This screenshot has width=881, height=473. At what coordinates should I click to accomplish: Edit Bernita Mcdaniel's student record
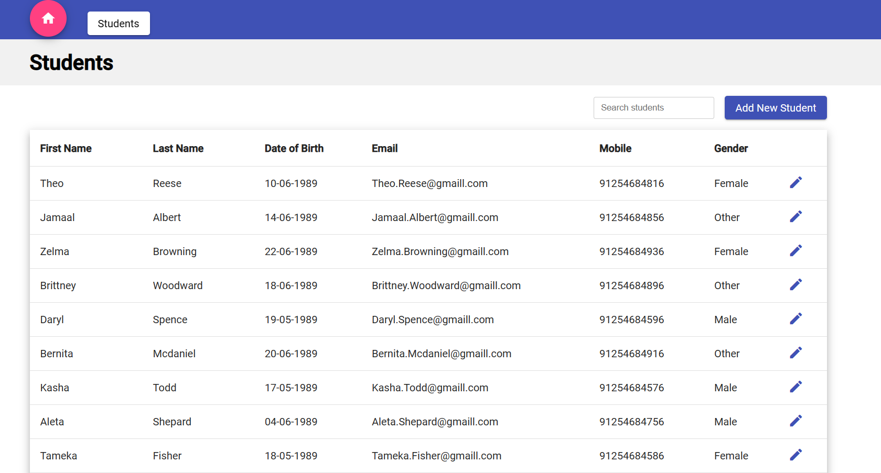coord(796,353)
